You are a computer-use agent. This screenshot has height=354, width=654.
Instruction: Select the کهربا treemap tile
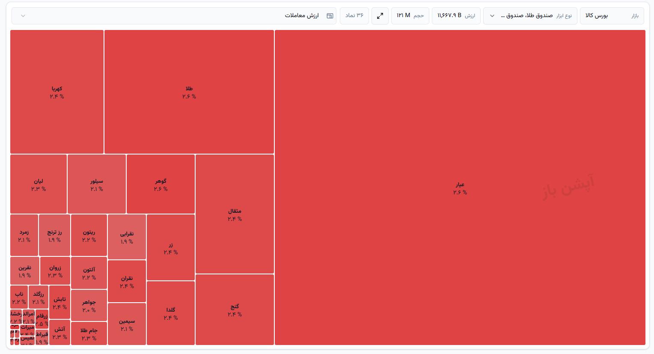(x=57, y=92)
